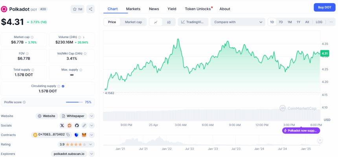Open the X (Twitter) social link

pos(62,126)
